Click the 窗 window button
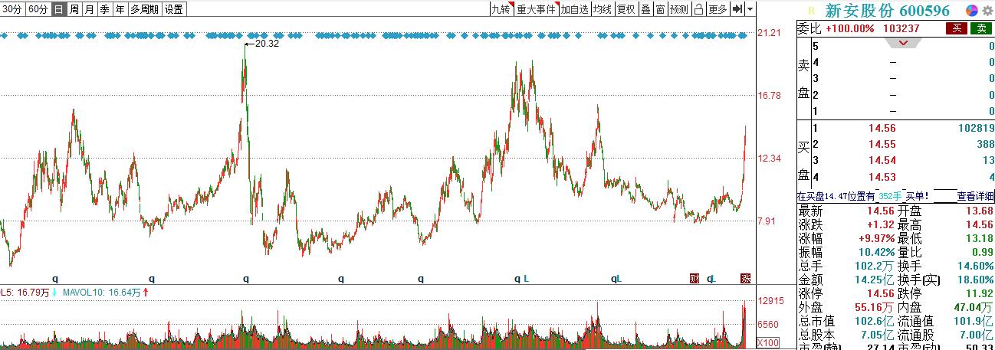Viewport: 995px width, 350px height. pos(660,9)
